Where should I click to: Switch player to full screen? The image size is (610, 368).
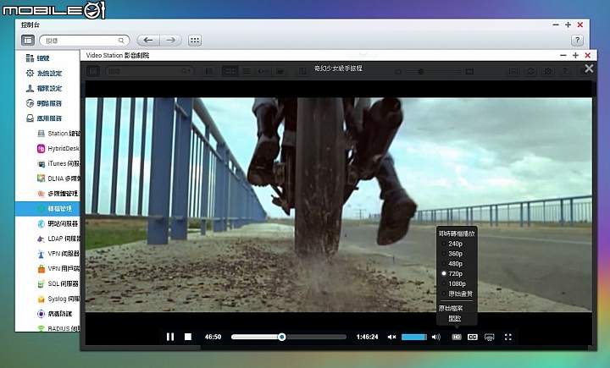[508, 337]
